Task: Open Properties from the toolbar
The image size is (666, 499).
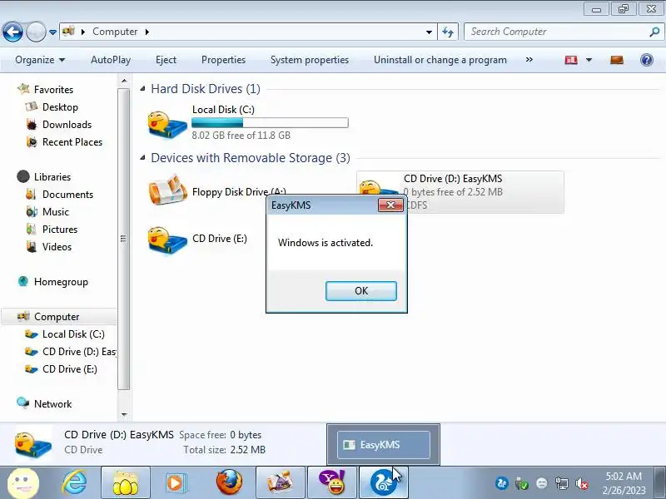Action: [x=223, y=60]
